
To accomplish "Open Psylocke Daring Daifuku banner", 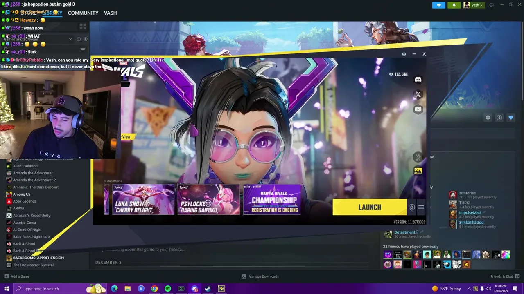I will coord(208,199).
